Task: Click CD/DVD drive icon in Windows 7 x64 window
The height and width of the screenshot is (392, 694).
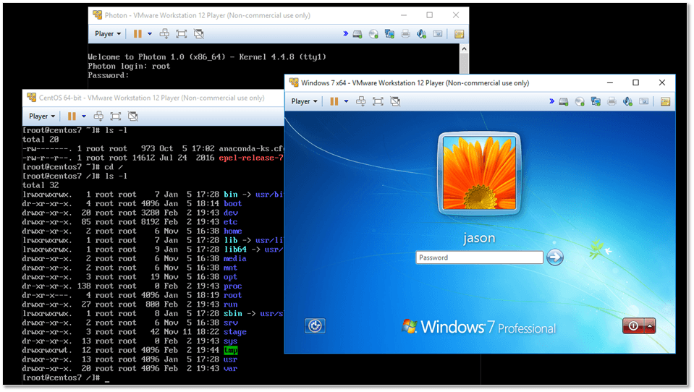Action: click(580, 102)
